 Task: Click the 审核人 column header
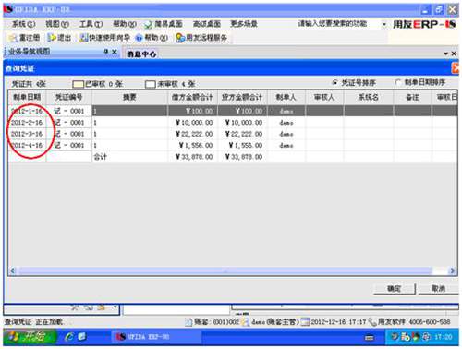pyautogui.click(x=324, y=97)
